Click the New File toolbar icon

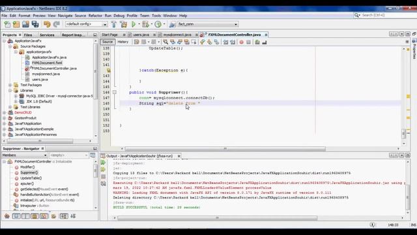click(x=7, y=24)
